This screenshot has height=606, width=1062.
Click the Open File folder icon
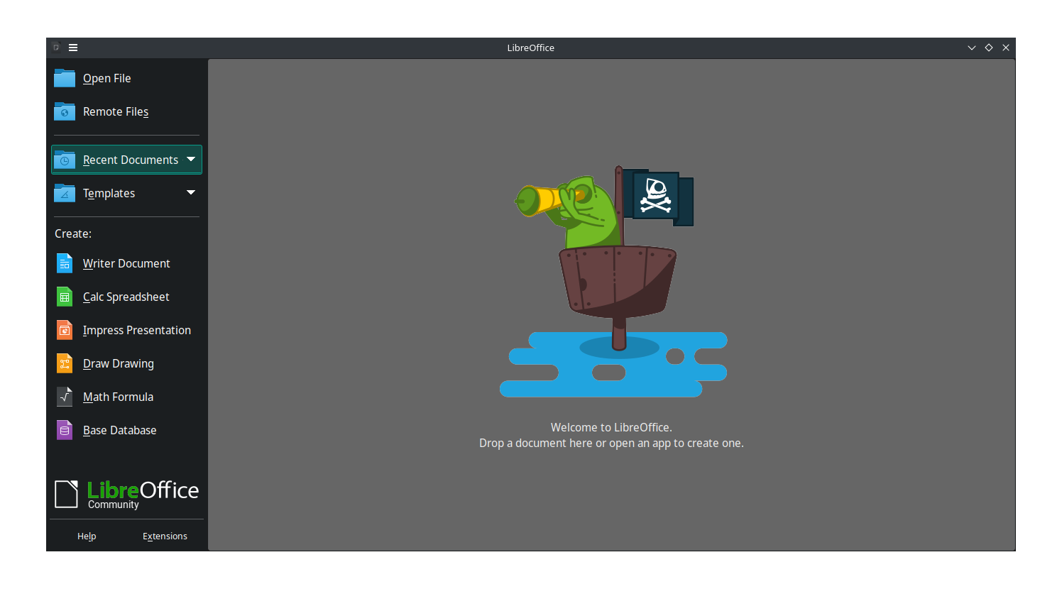click(x=65, y=78)
